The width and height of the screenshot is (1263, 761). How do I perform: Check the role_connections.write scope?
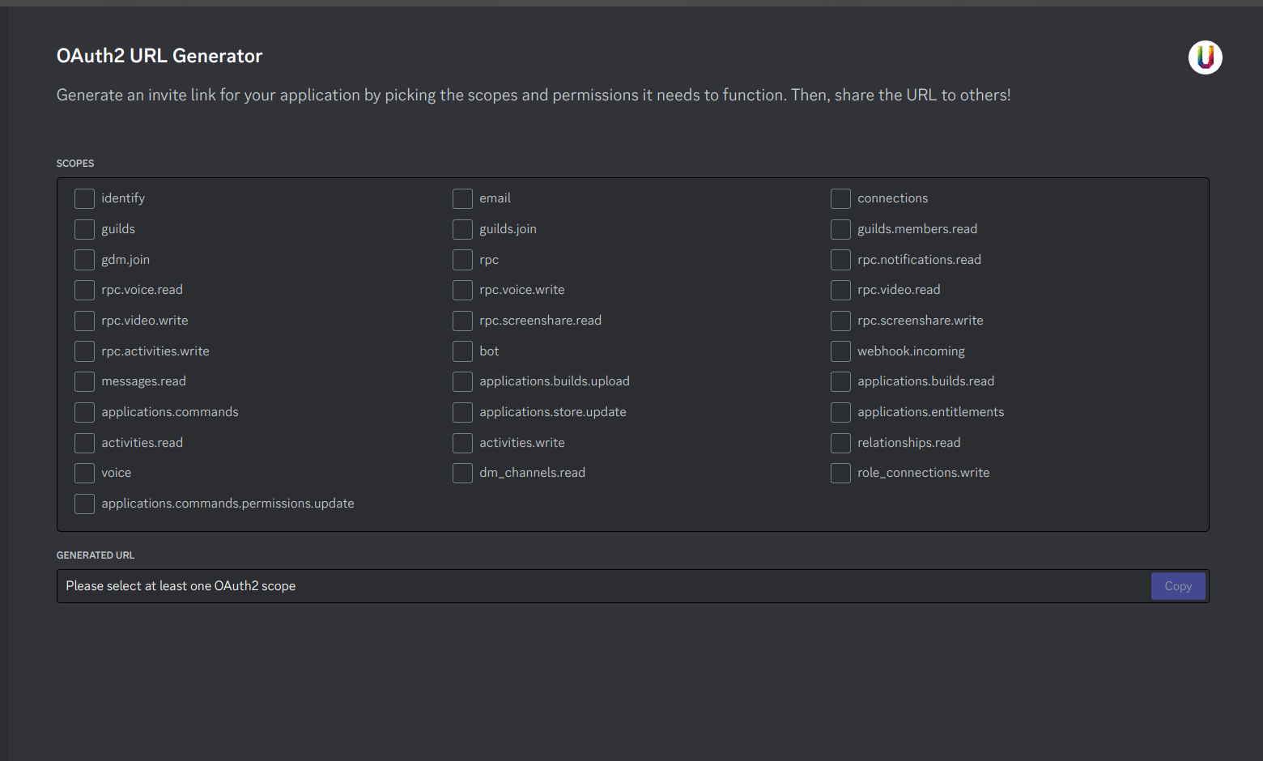[840, 473]
